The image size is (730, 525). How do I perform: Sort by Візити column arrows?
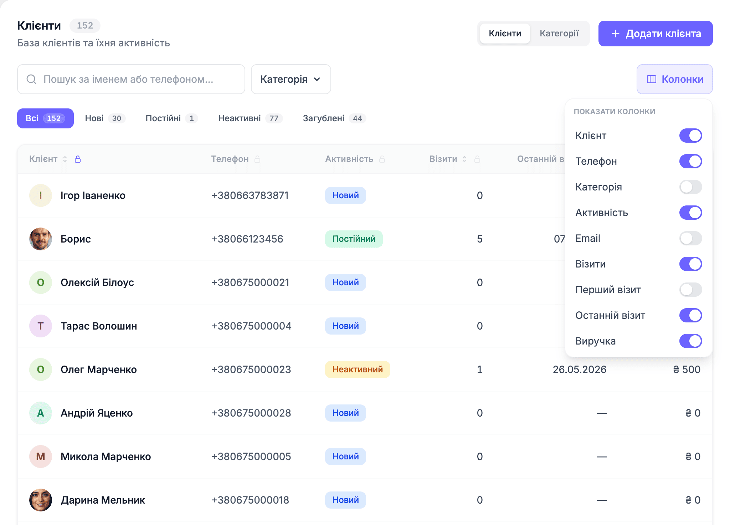pyautogui.click(x=464, y=159)
